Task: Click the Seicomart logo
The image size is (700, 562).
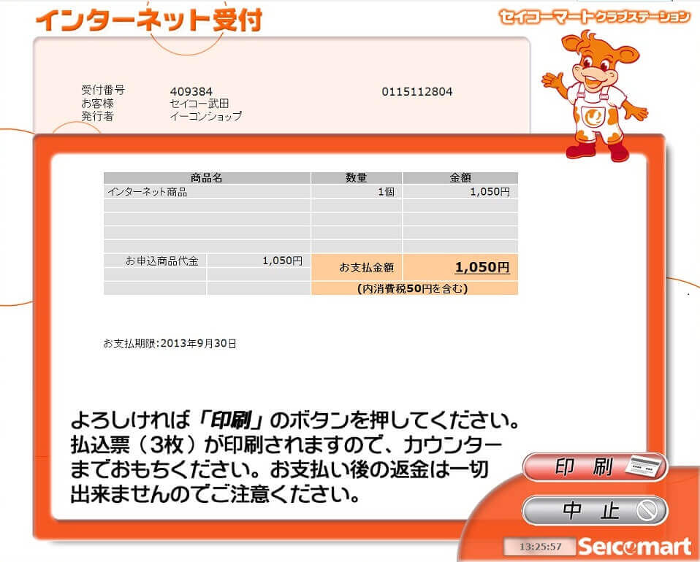Action: tap(635, 547)
